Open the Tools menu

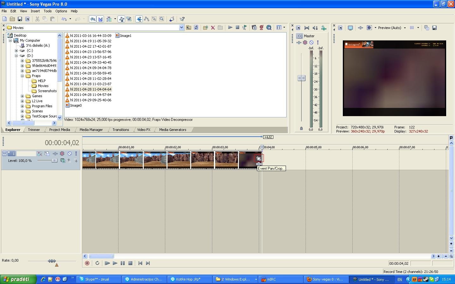click(x=47, y=11)
